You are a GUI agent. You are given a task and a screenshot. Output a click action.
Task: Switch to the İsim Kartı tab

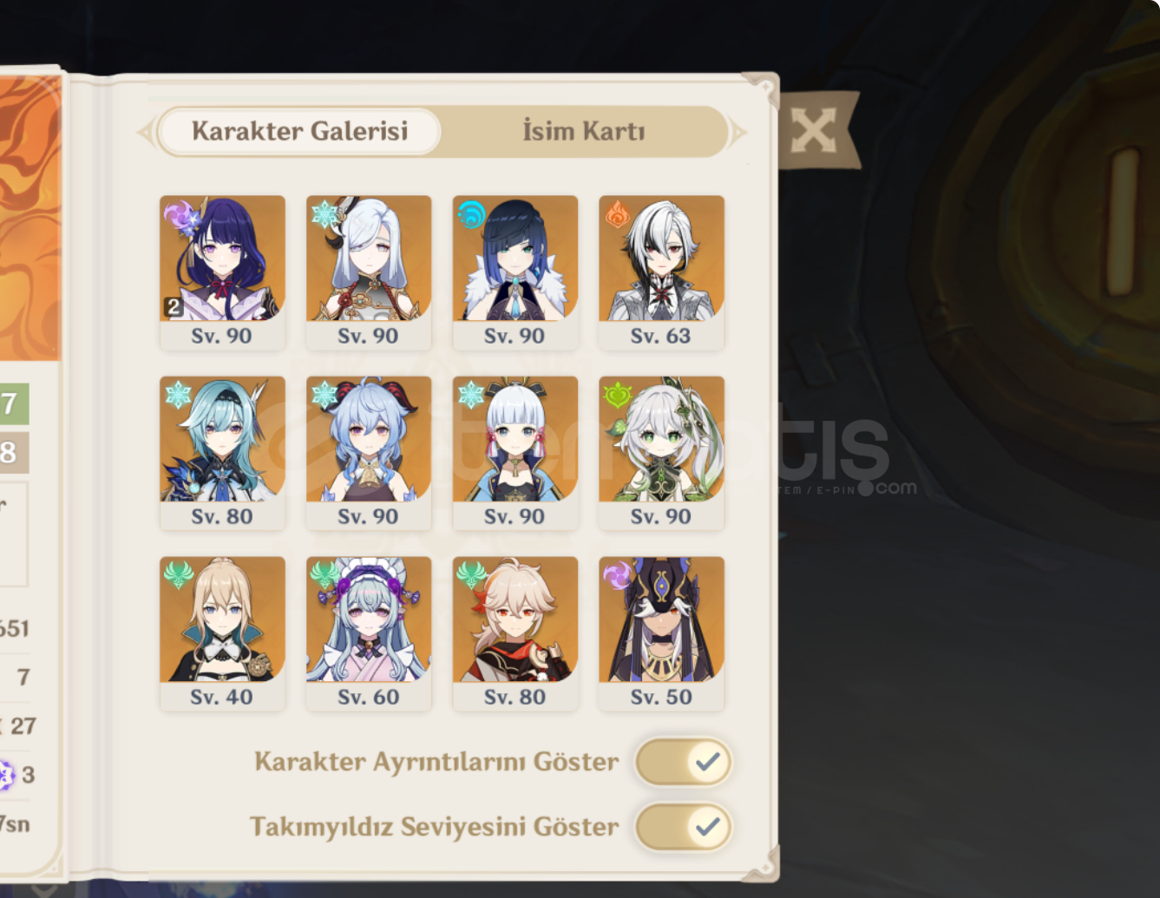point(584,131)
